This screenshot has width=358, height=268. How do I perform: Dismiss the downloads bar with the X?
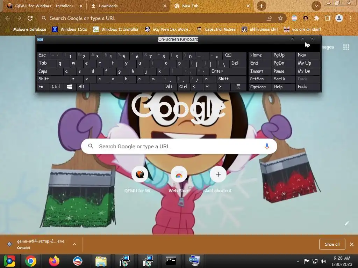coord(352,244)
